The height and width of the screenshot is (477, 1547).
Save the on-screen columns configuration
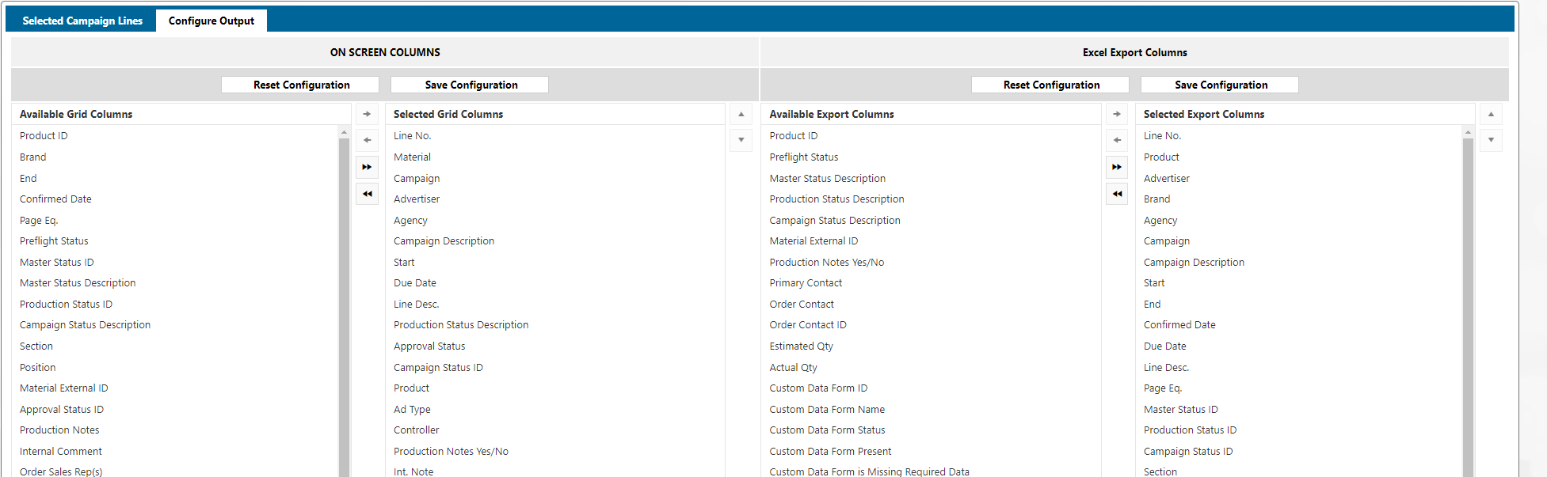471,85
